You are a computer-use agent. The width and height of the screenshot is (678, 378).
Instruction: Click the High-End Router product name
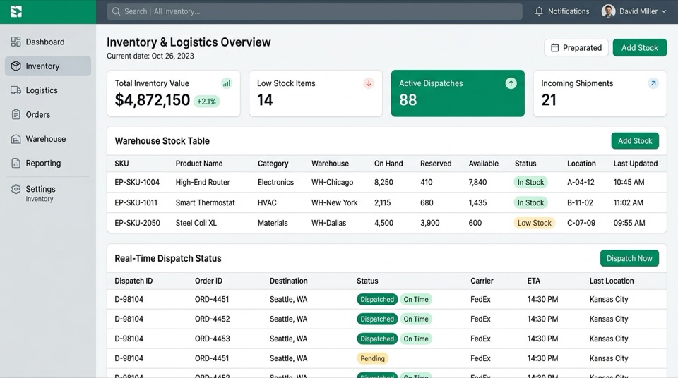(x=203, y=183)
